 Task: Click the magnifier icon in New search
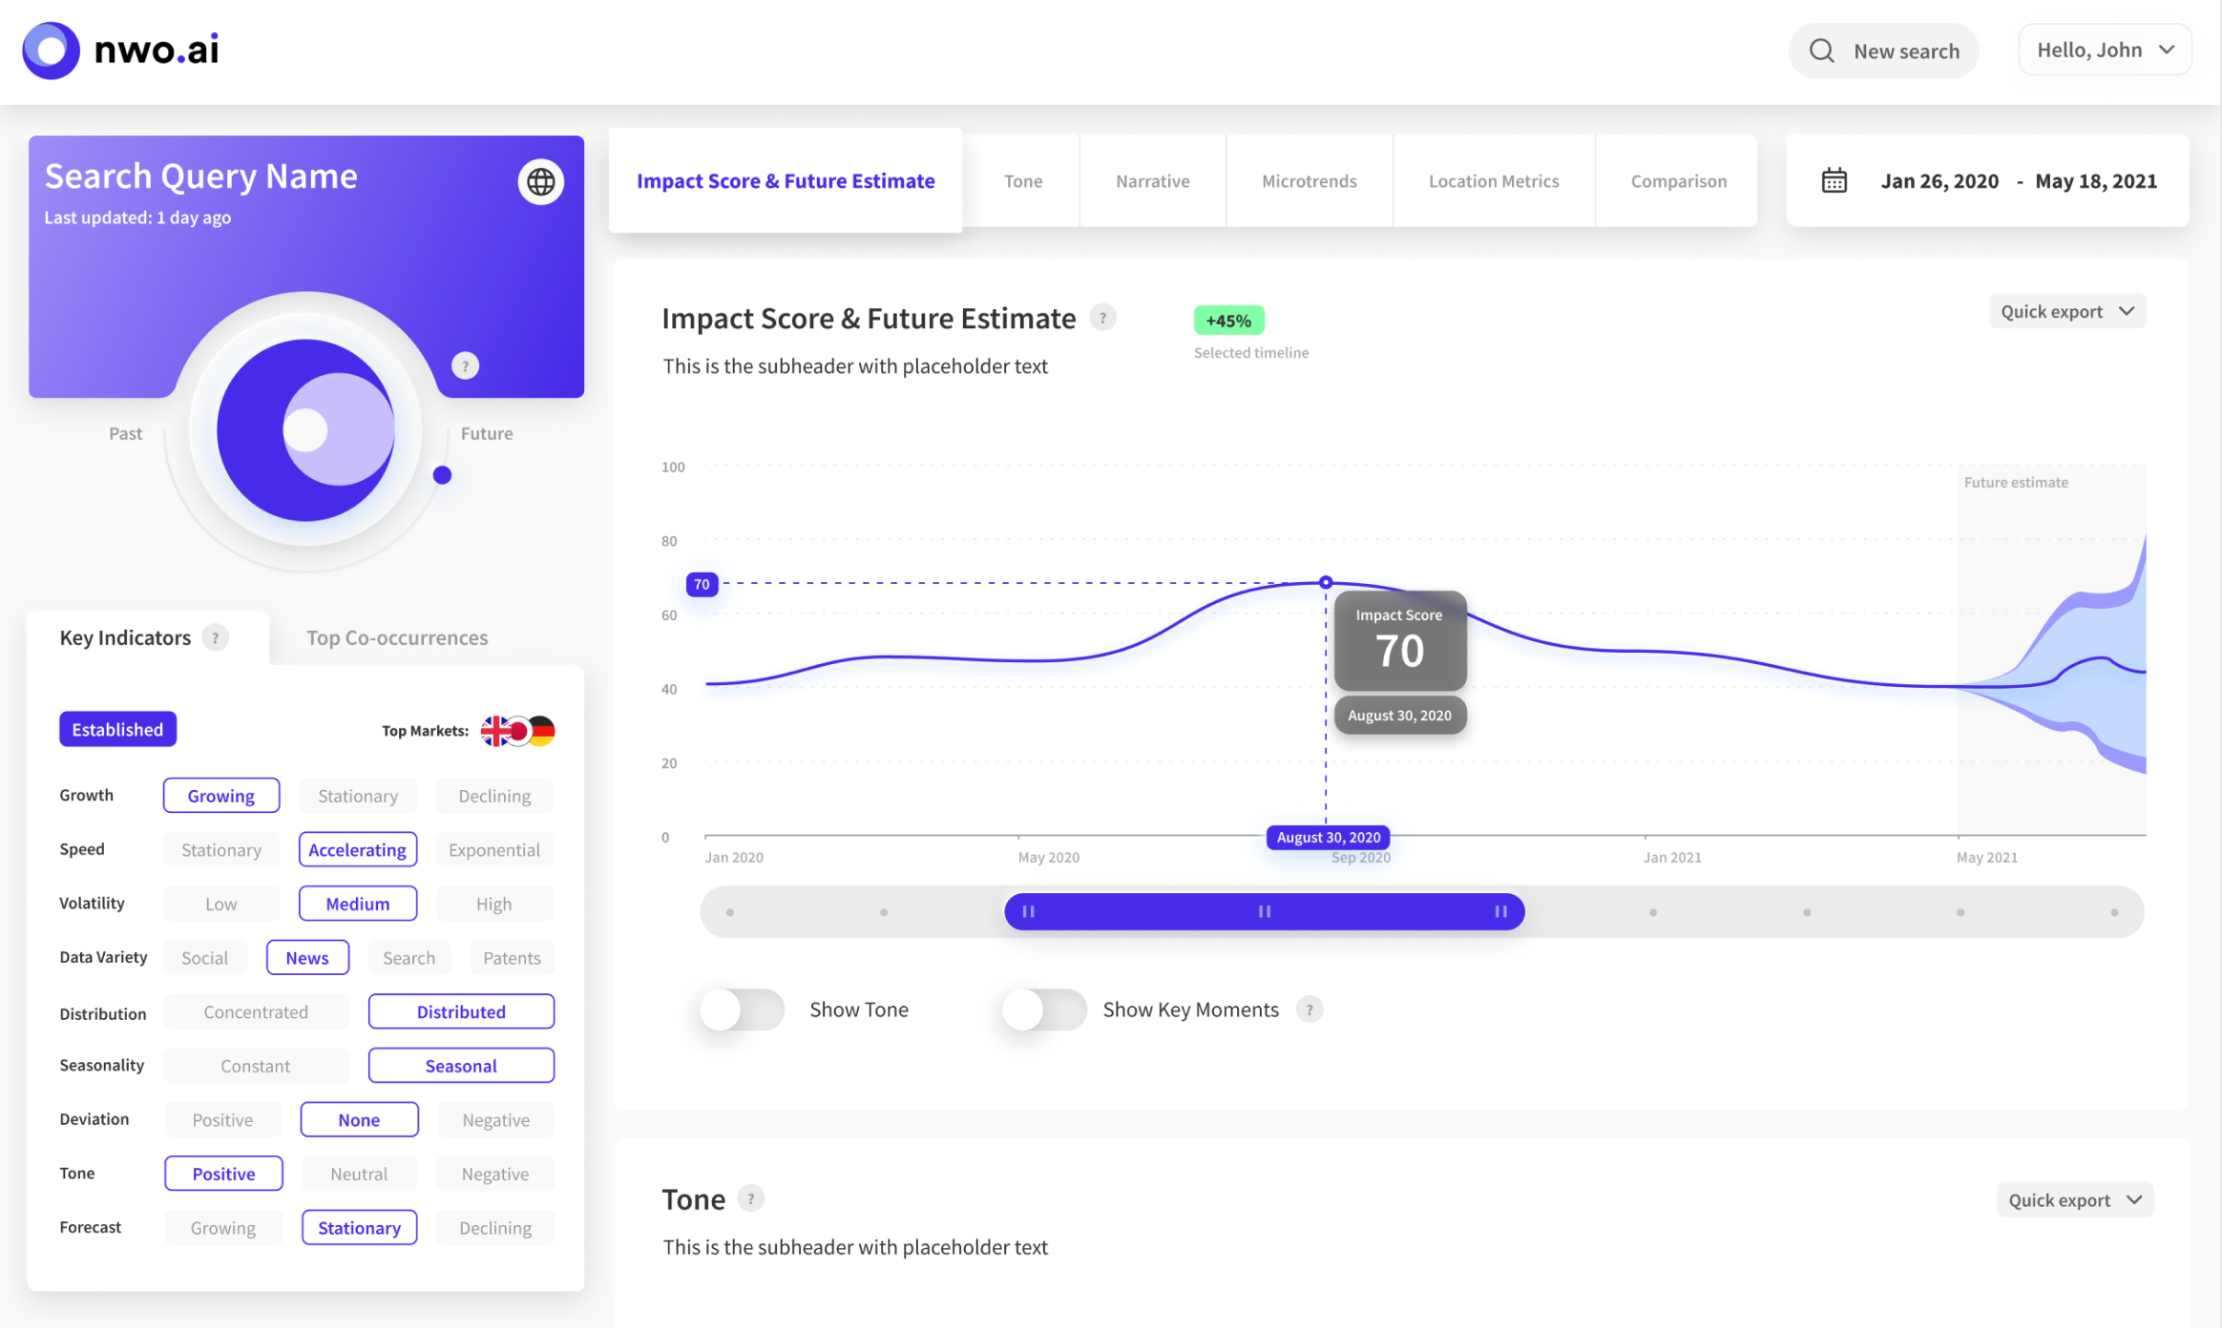[x=1821, y=51]
